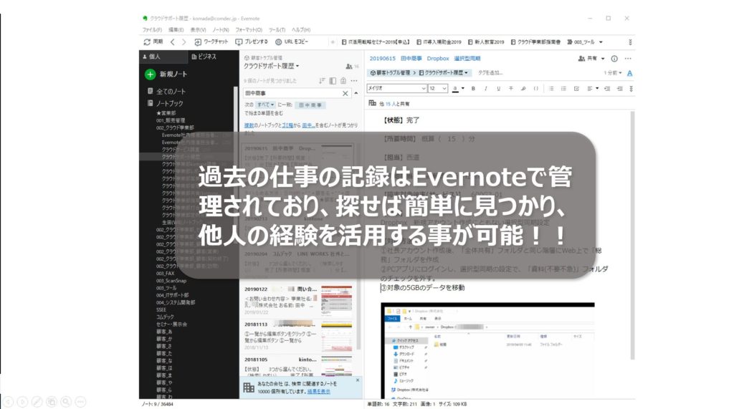This screenshot has width=734, height=409.
Task: Insert a checkbox into the note
Action: (x=576, y=88)
